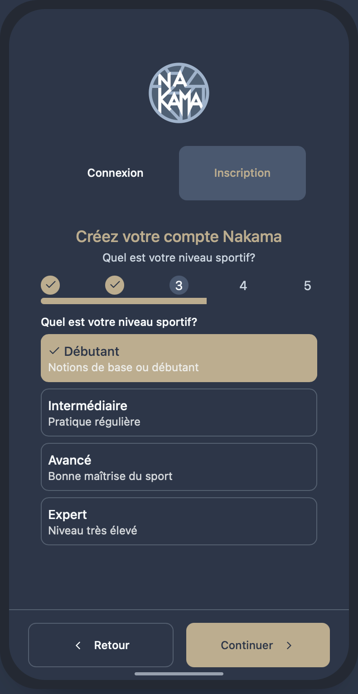Click the right chevron on Continuer

pyautogui.click(x=289, y=645)
